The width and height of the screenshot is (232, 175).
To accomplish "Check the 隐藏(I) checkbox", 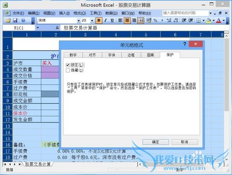I will click(x=68, y=71).
